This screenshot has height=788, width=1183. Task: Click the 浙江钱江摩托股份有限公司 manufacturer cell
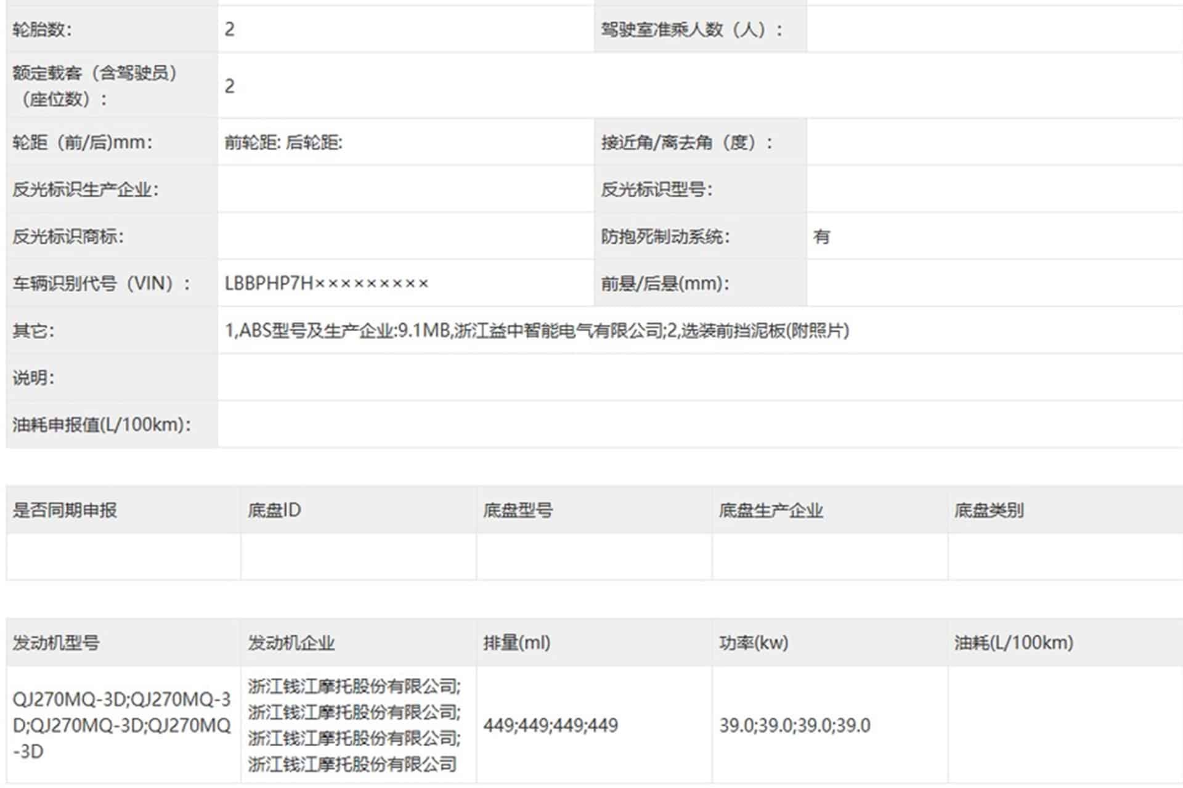tap(354, 725)
